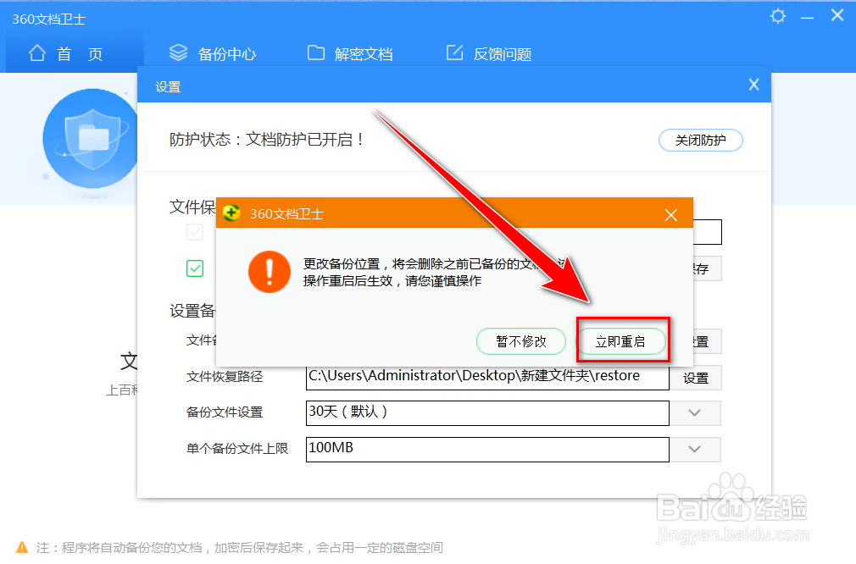The height and width of the screenshot is (564, 856).
Task: Click the 文件恢复路径 label
Action: point(225,377)
